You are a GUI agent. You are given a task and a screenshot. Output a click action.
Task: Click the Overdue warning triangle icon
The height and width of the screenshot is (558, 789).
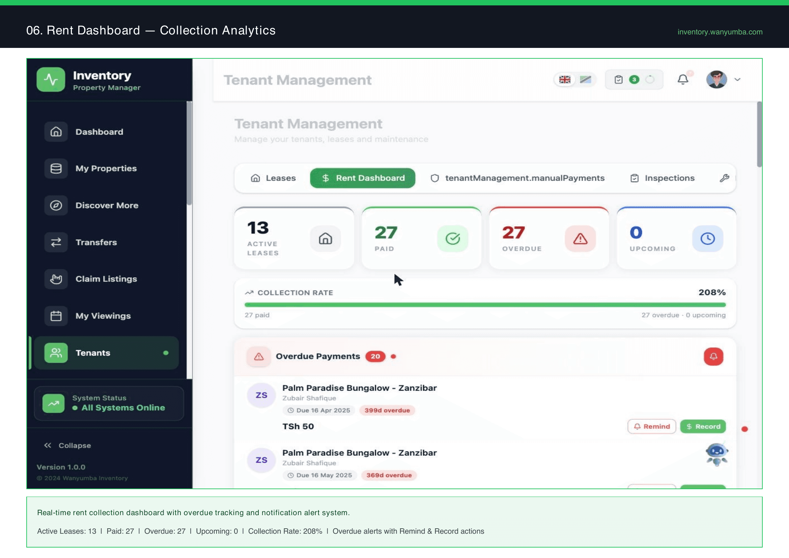coord(581,239)
